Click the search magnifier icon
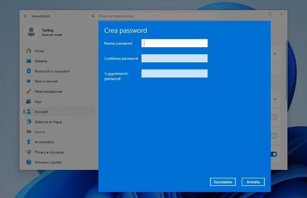Screen dimensions: 307x198 coord(93,16)
